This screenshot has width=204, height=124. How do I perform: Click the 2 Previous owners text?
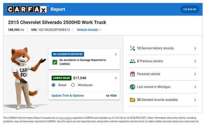click(x=150, y=61)
